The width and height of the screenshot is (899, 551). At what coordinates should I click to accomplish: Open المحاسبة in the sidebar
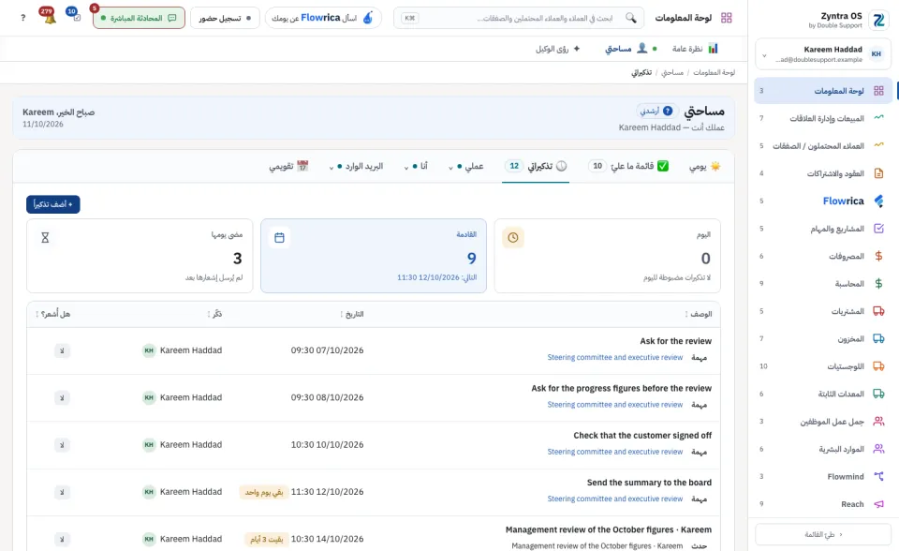click(823, 284)
